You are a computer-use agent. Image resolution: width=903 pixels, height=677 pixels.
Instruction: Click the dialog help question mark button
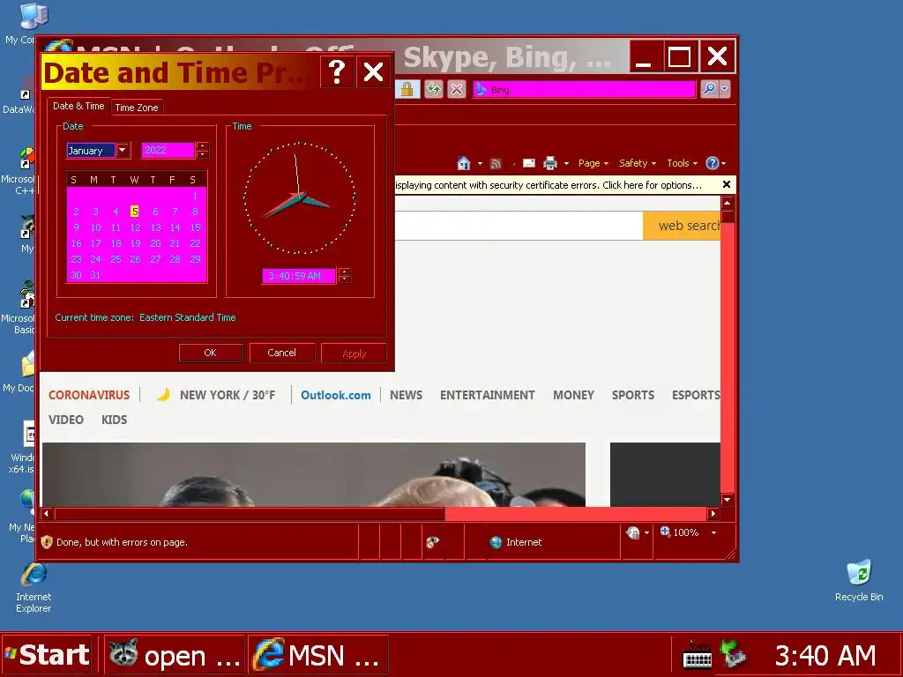click(x=337, y=72)
